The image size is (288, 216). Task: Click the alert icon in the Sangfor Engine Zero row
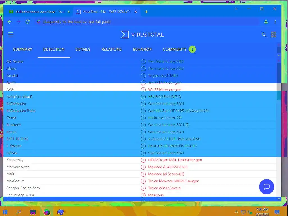[143, 188]
